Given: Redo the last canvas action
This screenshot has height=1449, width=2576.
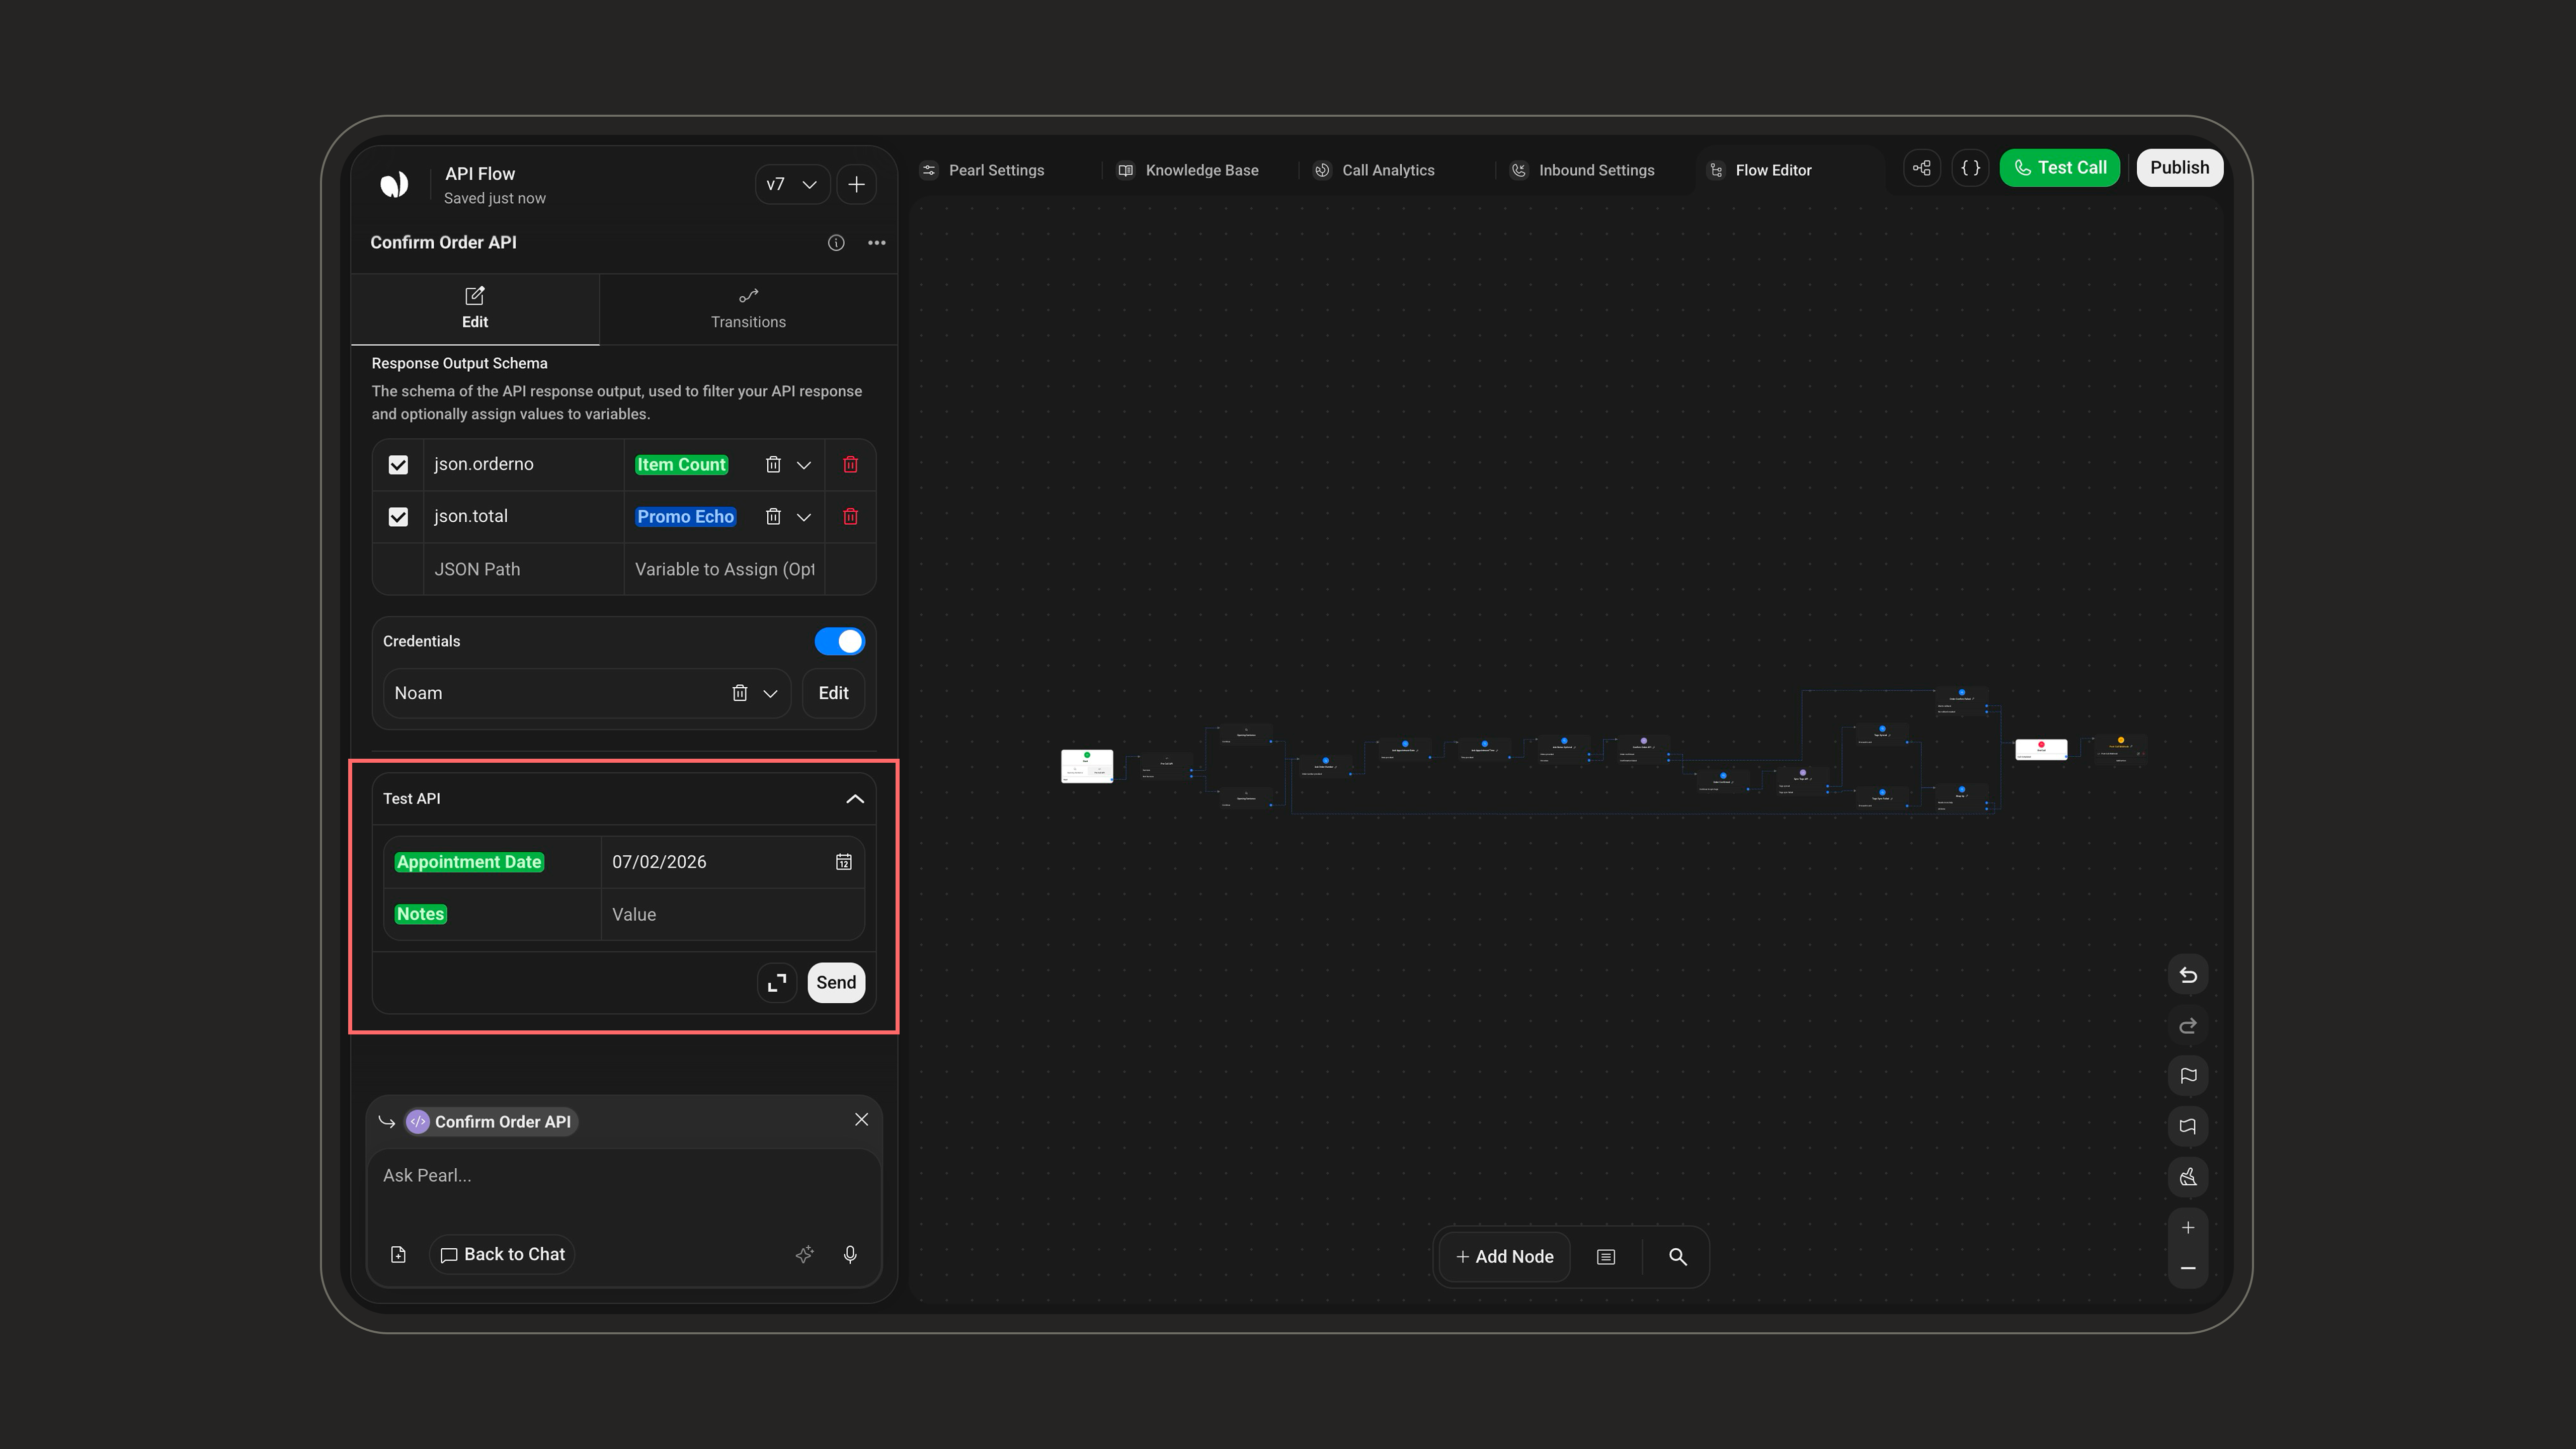Looking at the screenshot, I should point(2188,1026).
